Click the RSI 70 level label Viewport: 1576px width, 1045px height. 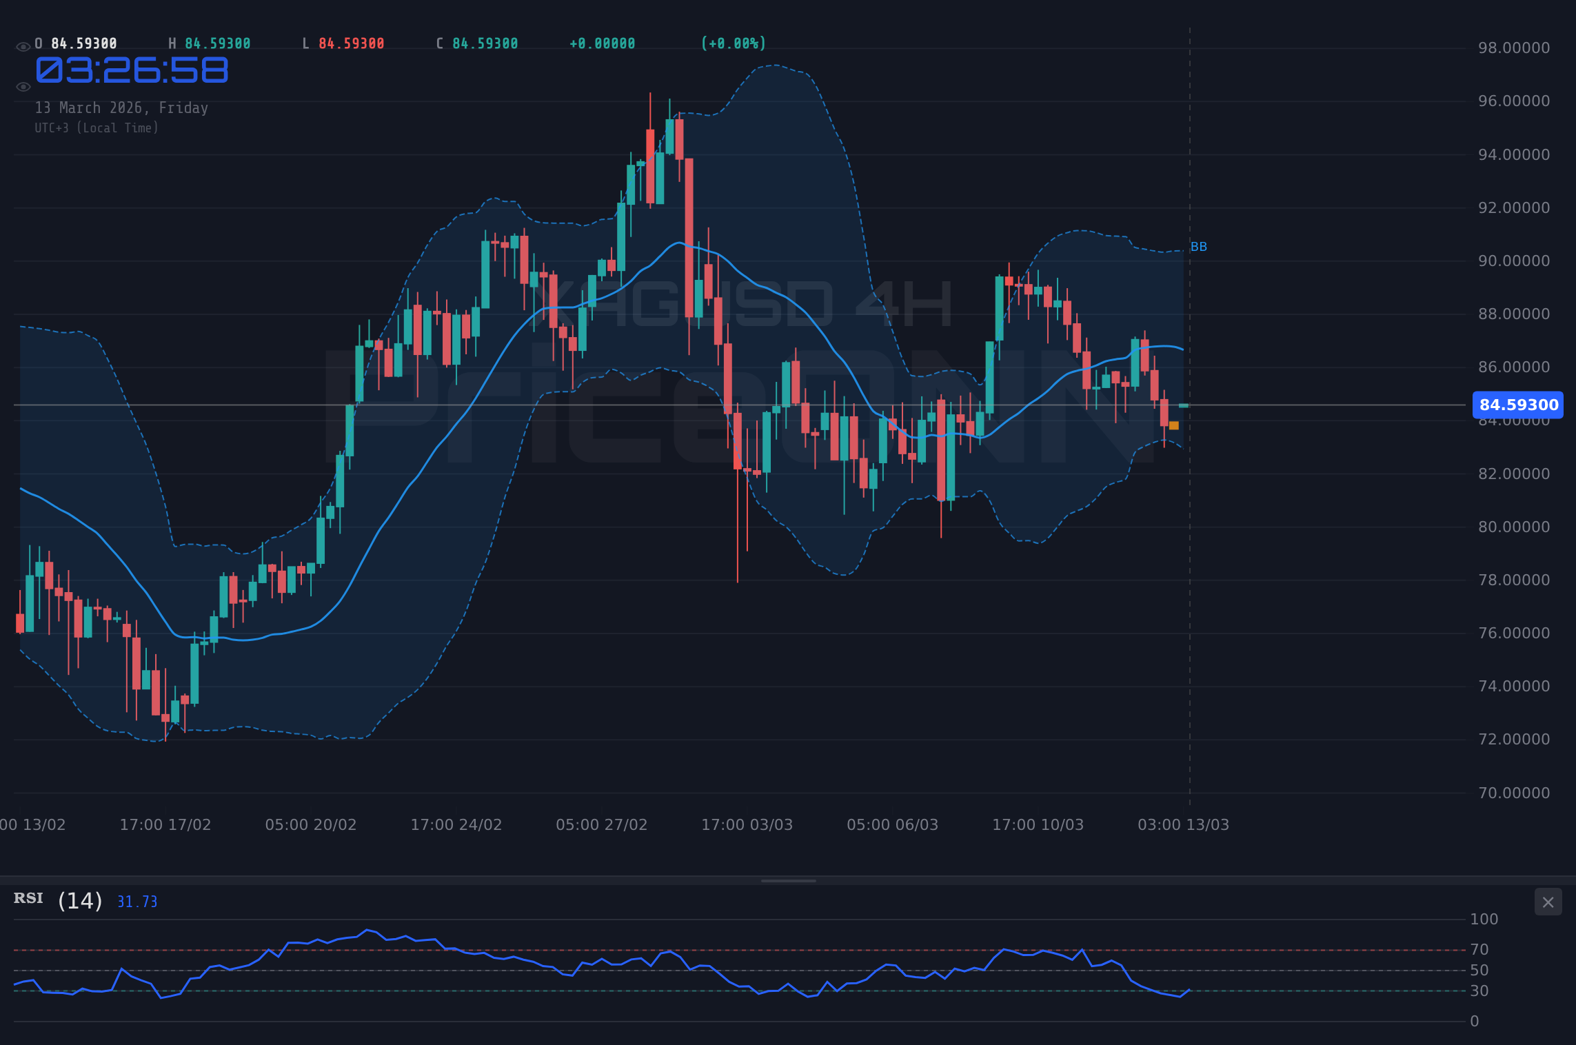[x=1479, y=950]
